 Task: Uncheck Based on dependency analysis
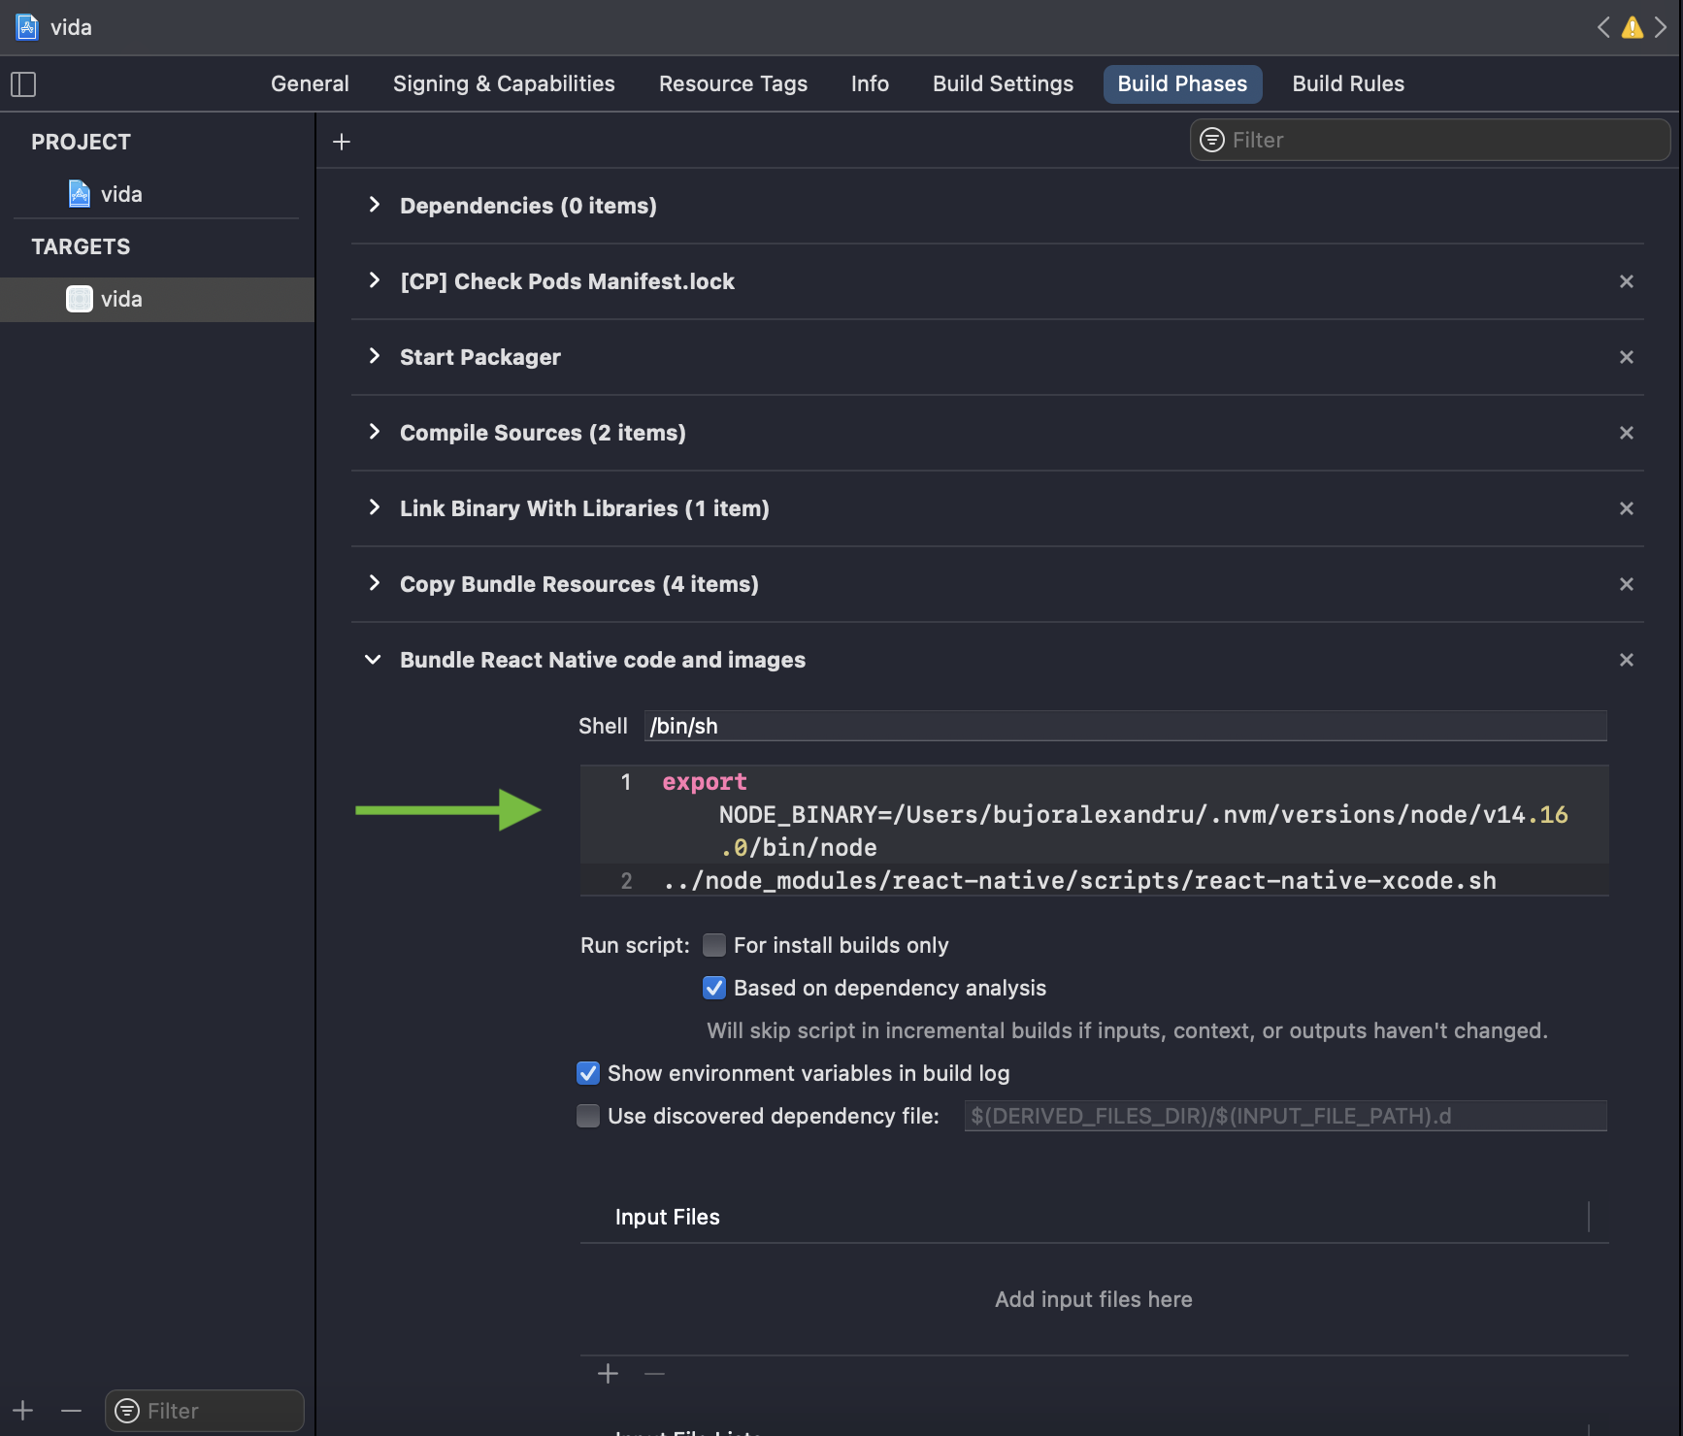click(714, 988)
